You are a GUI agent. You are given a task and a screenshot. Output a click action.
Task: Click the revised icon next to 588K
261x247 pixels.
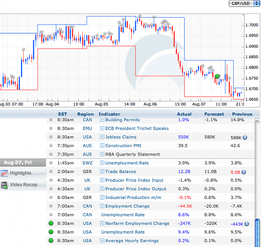[x=245, y=138]
